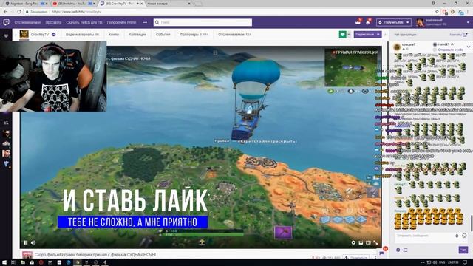The image size is (473, 266).
Task: Click the Twitch logo home icon
Action: point(6,22)
